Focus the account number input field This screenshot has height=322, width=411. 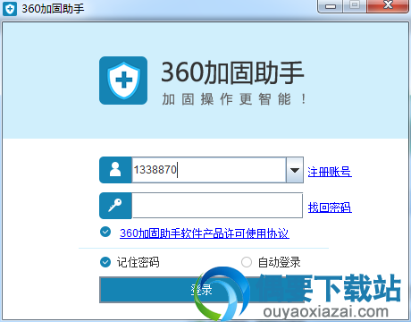[x=209, y=170]
